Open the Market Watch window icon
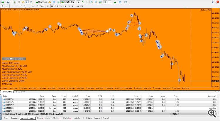 [15, 2]
